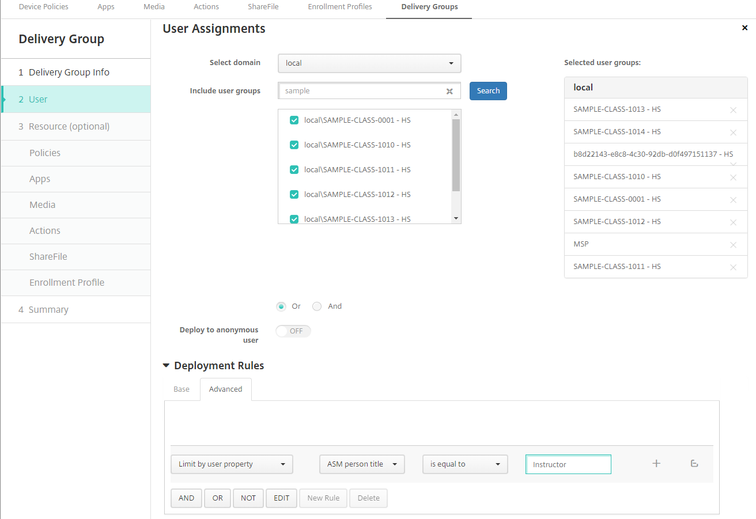The width and height of the screenshot is (756, 519).
Task: Select the And radio button
Action: pos(317,306)
